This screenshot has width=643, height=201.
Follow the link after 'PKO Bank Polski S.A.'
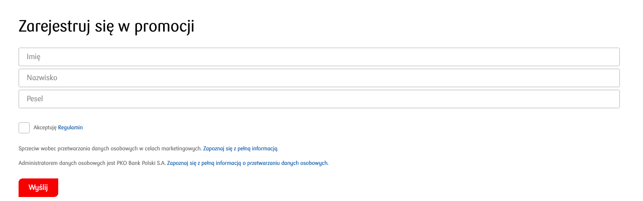(247, 163)
